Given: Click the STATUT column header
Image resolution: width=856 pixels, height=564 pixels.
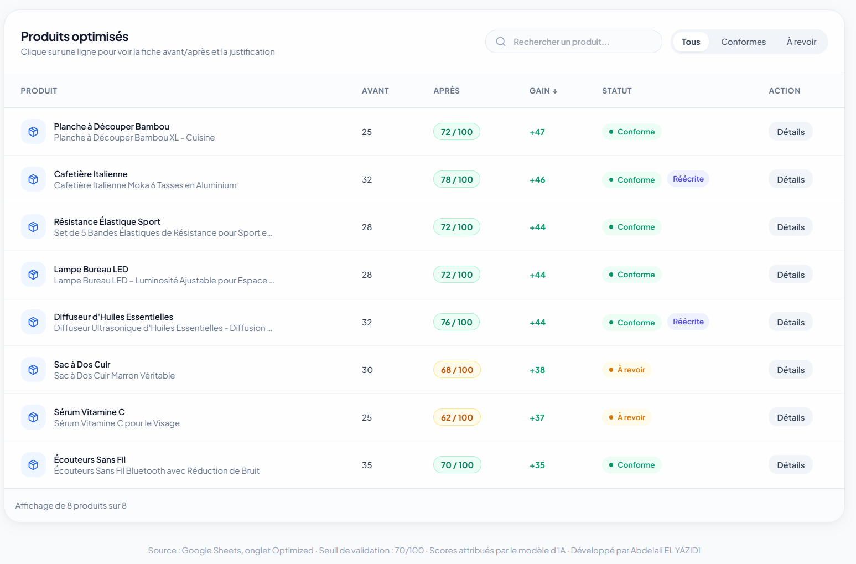Looking at the screenshot, I should [617, 91].
